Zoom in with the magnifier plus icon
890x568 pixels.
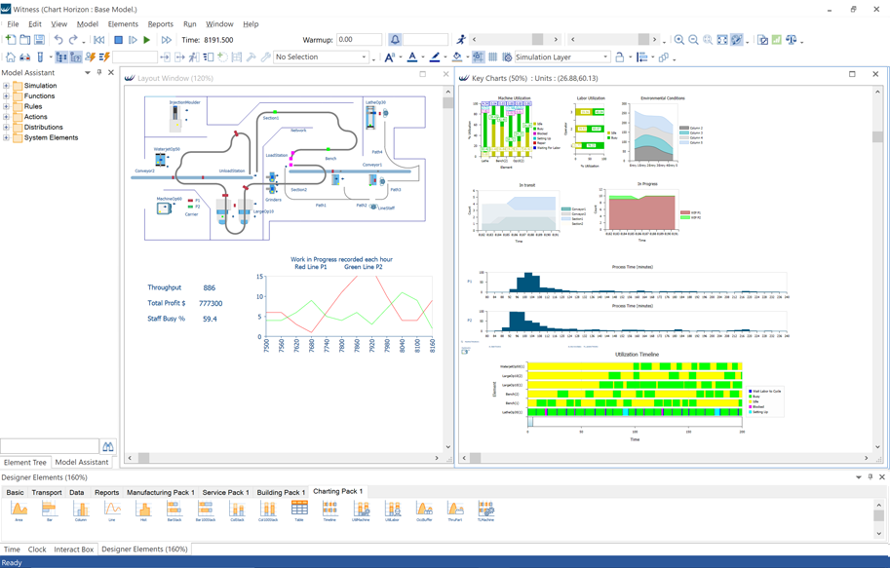678,40
